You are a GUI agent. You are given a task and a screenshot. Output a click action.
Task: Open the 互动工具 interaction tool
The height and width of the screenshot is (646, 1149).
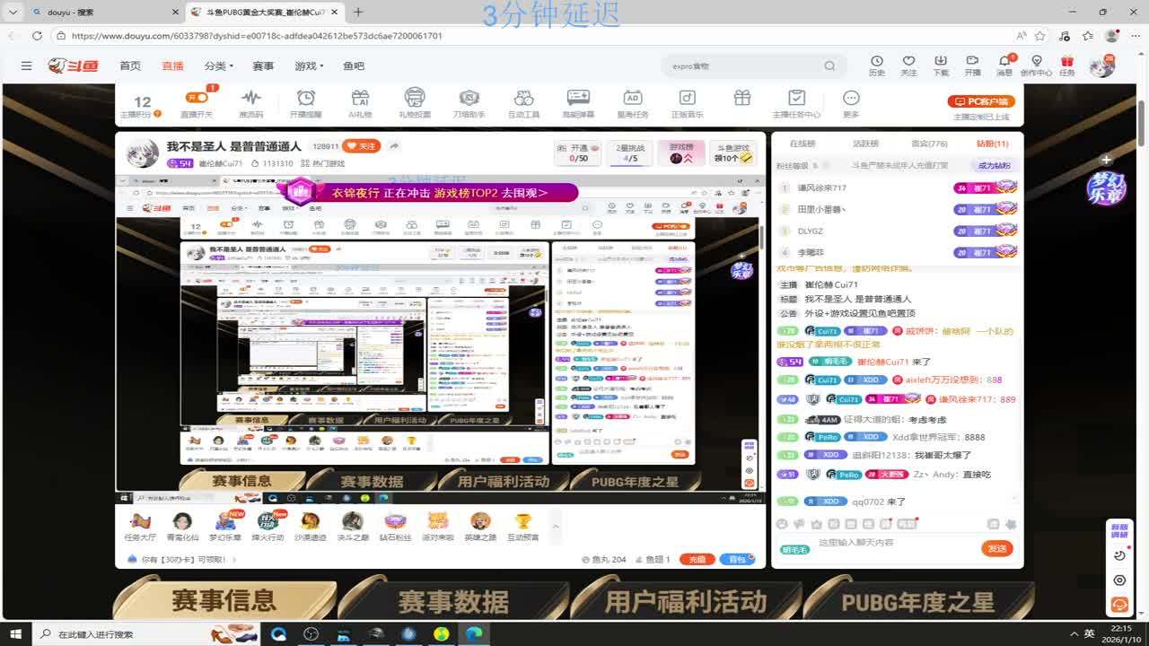[x=524, y=104]
